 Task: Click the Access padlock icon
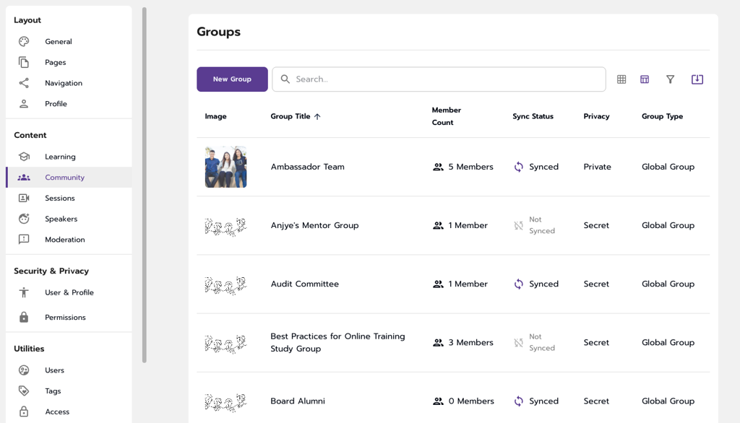point(24,411)
